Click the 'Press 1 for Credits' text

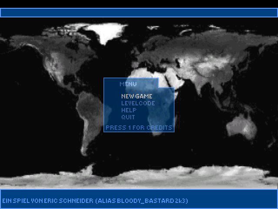pyautogui.click(x=139, y=128)
